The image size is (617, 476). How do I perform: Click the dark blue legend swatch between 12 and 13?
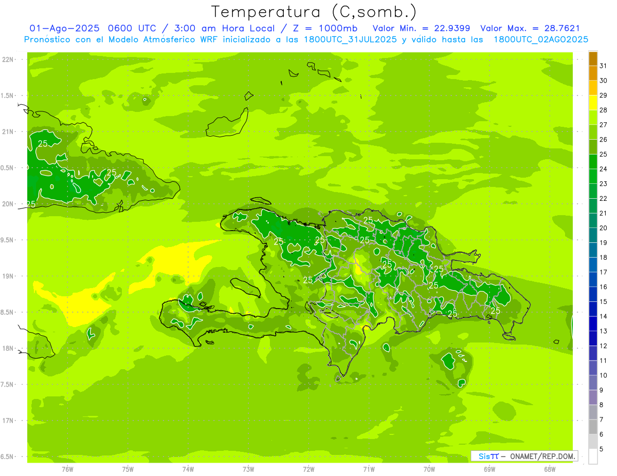[x=593, y=339]
